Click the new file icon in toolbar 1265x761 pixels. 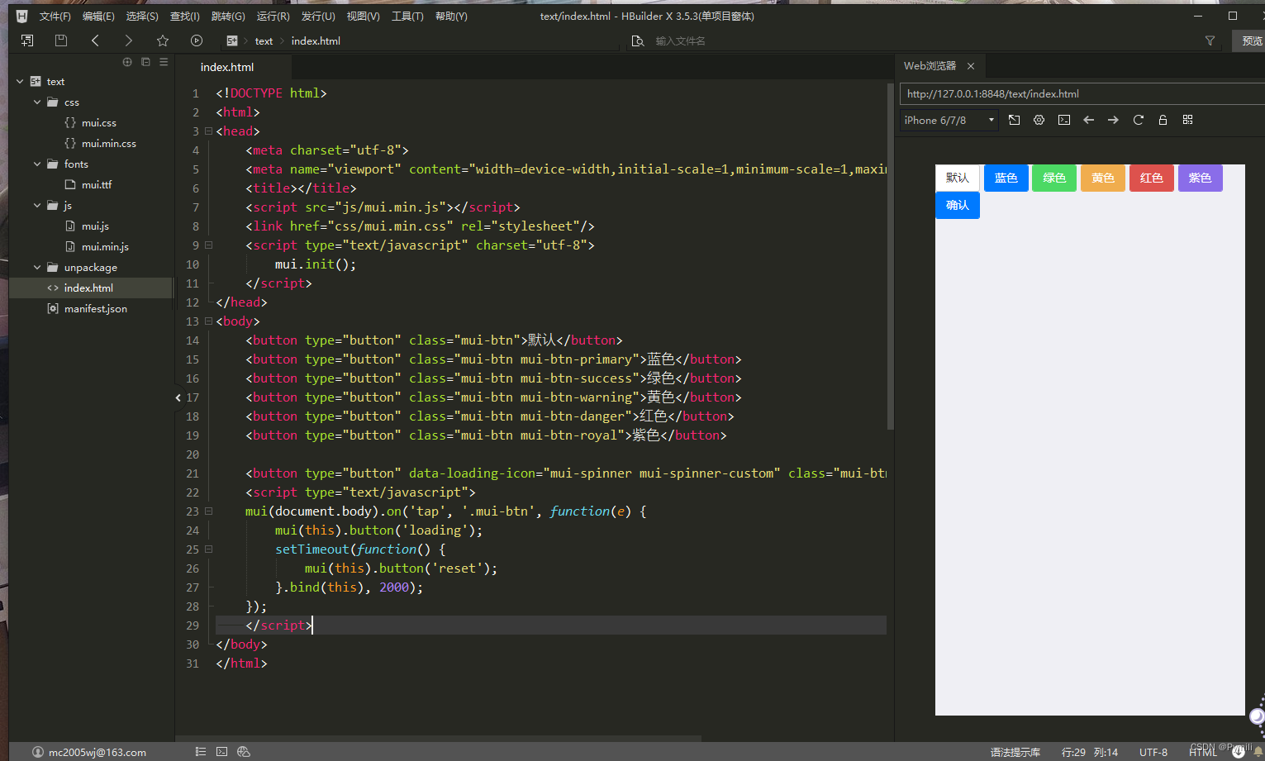point(27,40)
